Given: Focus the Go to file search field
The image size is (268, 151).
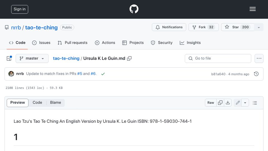Looking at the screenshot, I should [x=218, y=58].
